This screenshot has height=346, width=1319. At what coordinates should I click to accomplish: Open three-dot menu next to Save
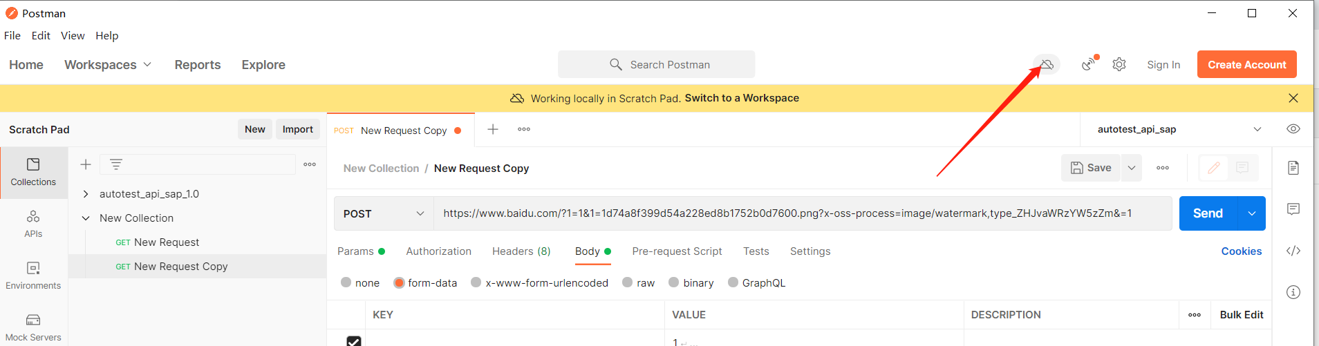pos(1163,168)
